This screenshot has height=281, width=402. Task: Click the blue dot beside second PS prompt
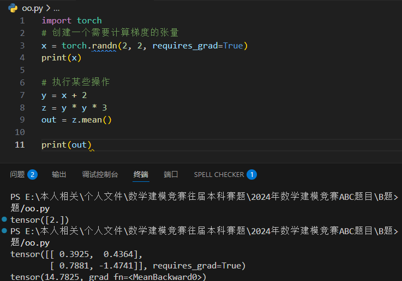[x=4, y=230]
